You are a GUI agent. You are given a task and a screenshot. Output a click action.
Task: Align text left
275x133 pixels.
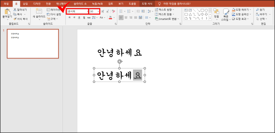121,17
